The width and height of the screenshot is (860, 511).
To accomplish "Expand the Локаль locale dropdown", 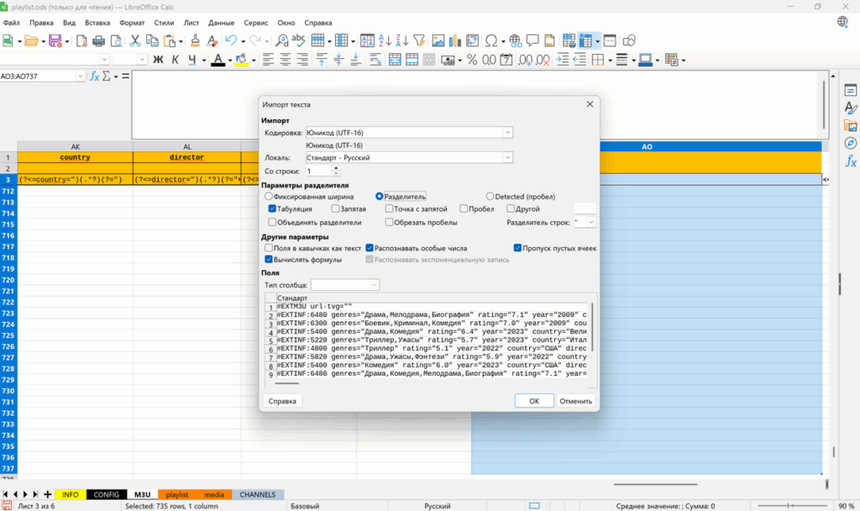I will pos(507,157).
